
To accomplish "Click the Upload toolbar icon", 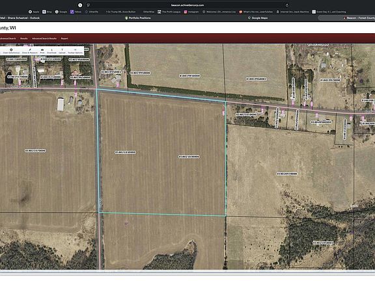I will (62, 51).
